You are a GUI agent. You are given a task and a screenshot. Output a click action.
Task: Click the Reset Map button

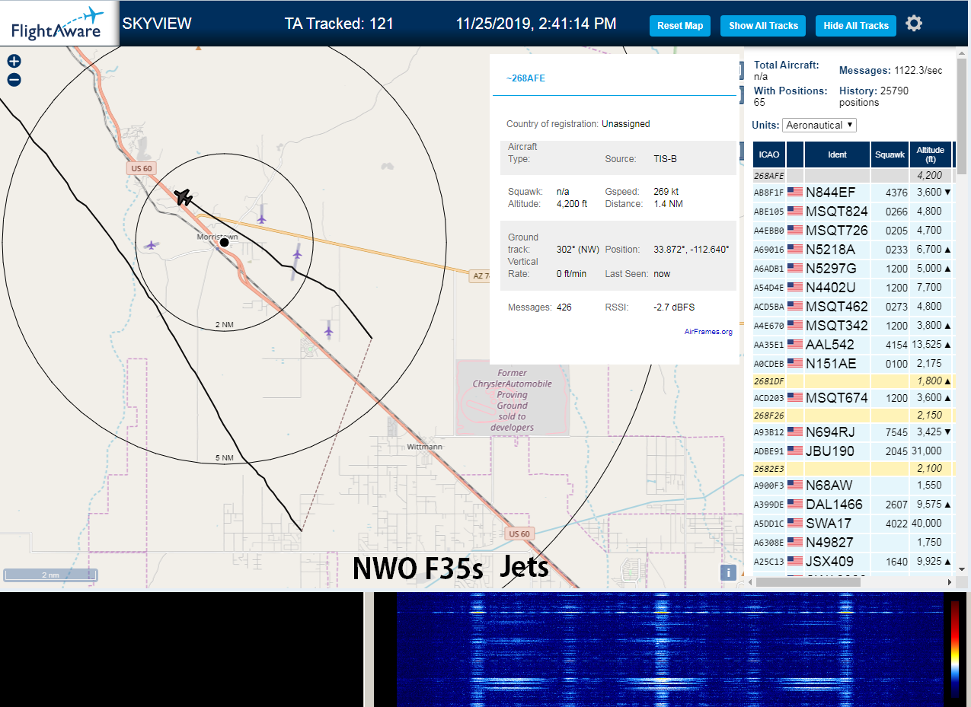pos(680,25)
